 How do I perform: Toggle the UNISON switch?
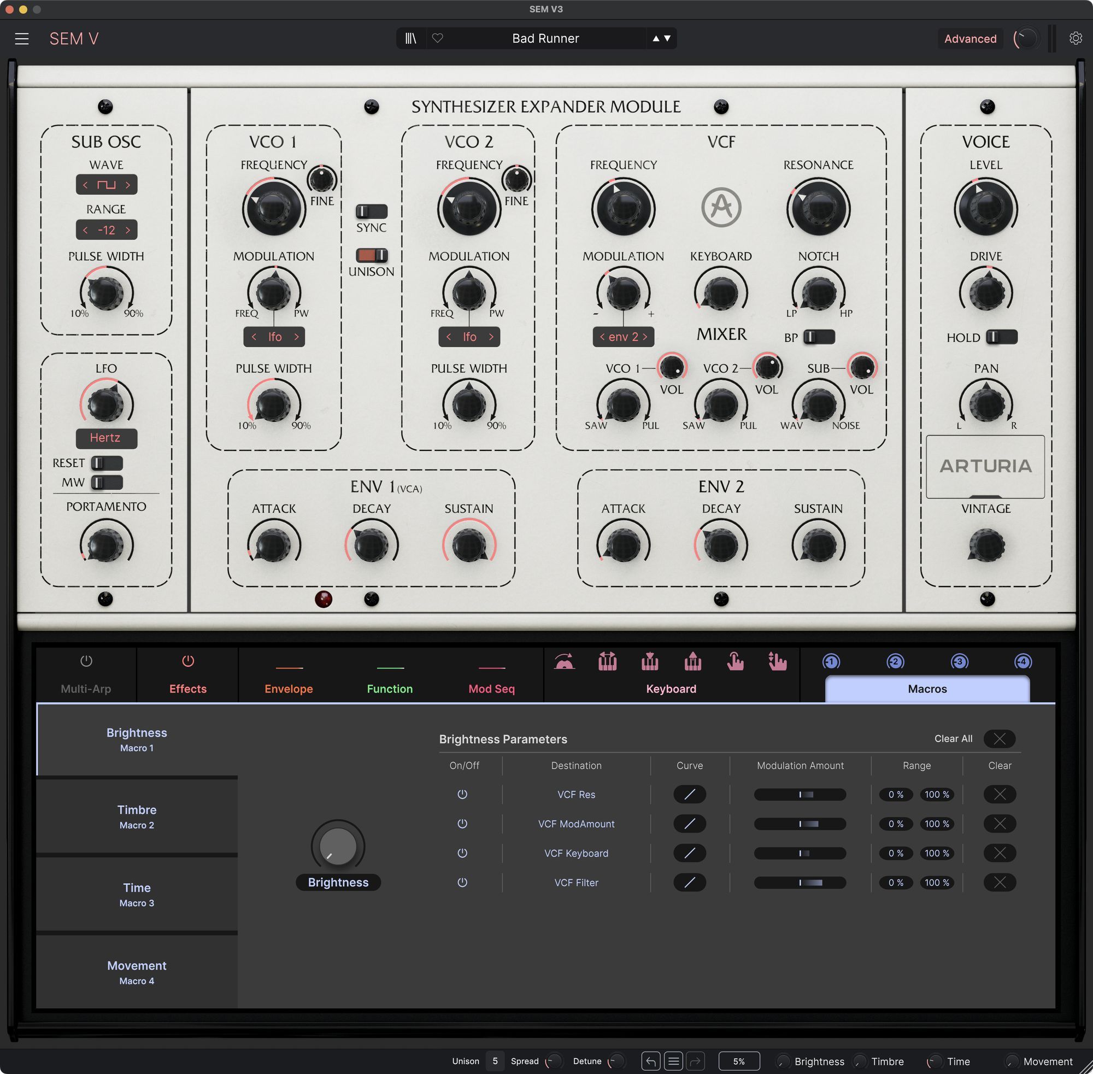372,255
